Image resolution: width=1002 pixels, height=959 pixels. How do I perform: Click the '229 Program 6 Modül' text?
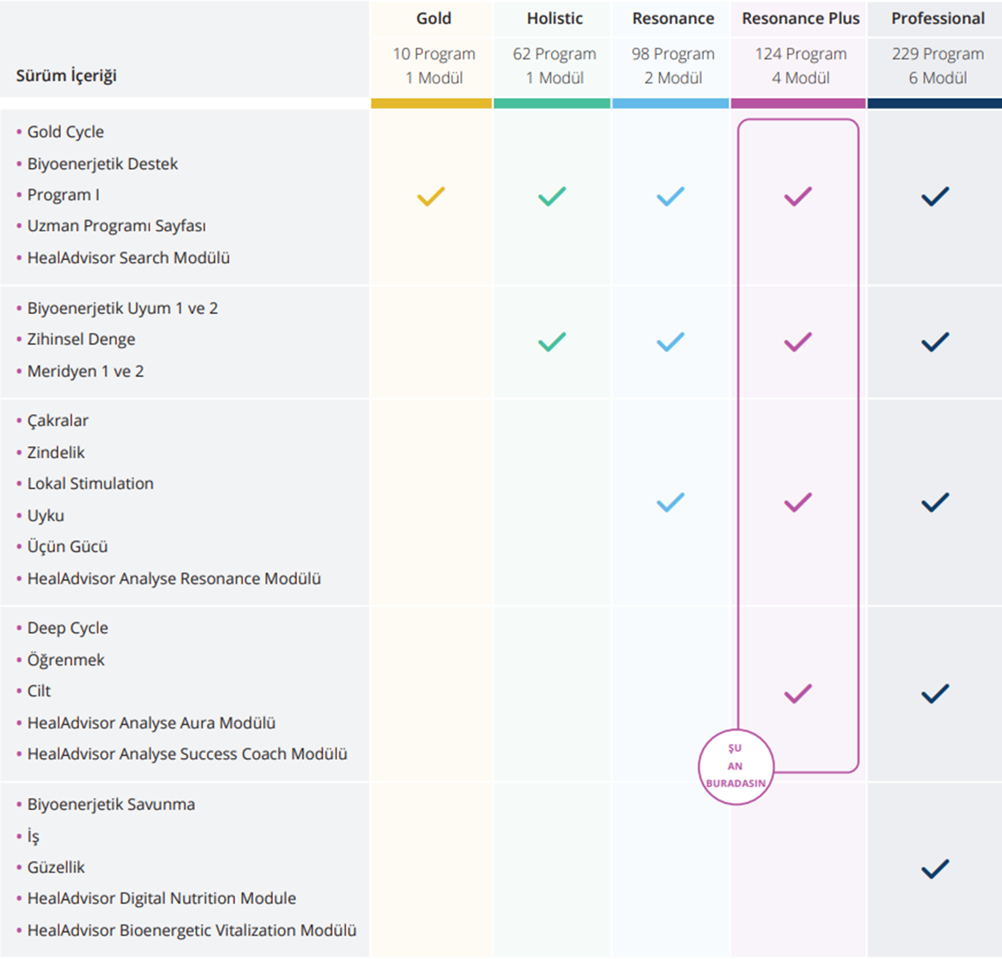(937, 65)
